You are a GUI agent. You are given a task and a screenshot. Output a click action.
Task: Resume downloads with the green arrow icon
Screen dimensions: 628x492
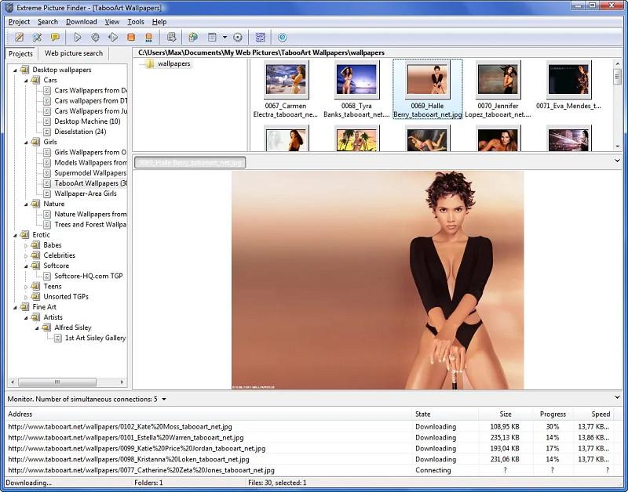click(x=111, y=38)
